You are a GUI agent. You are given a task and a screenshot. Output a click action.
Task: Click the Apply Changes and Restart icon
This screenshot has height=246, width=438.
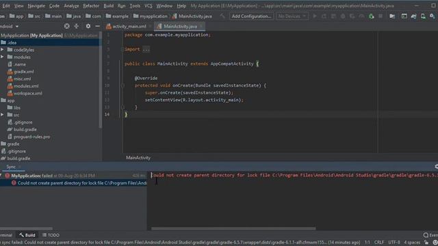click(x=324, y=16)
